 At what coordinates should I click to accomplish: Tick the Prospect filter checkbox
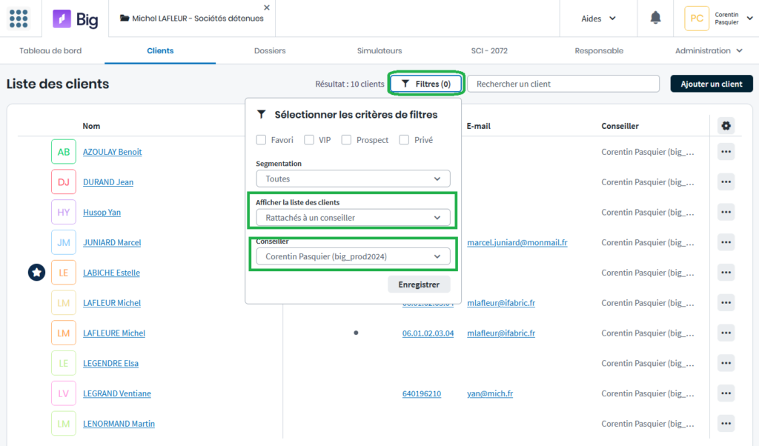coord(346,140)
